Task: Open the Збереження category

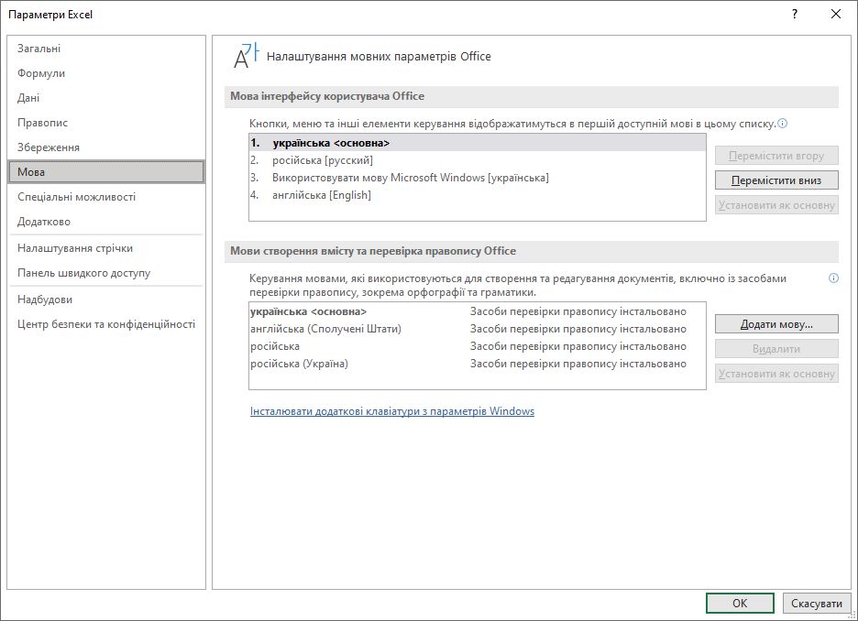Action: tap(106, 147)
